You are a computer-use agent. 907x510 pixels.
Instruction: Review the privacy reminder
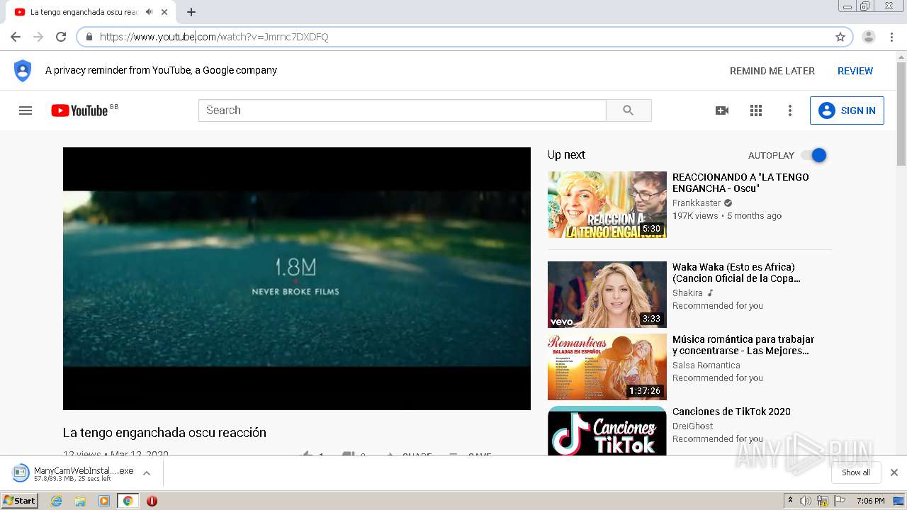[x=855, y=71]
